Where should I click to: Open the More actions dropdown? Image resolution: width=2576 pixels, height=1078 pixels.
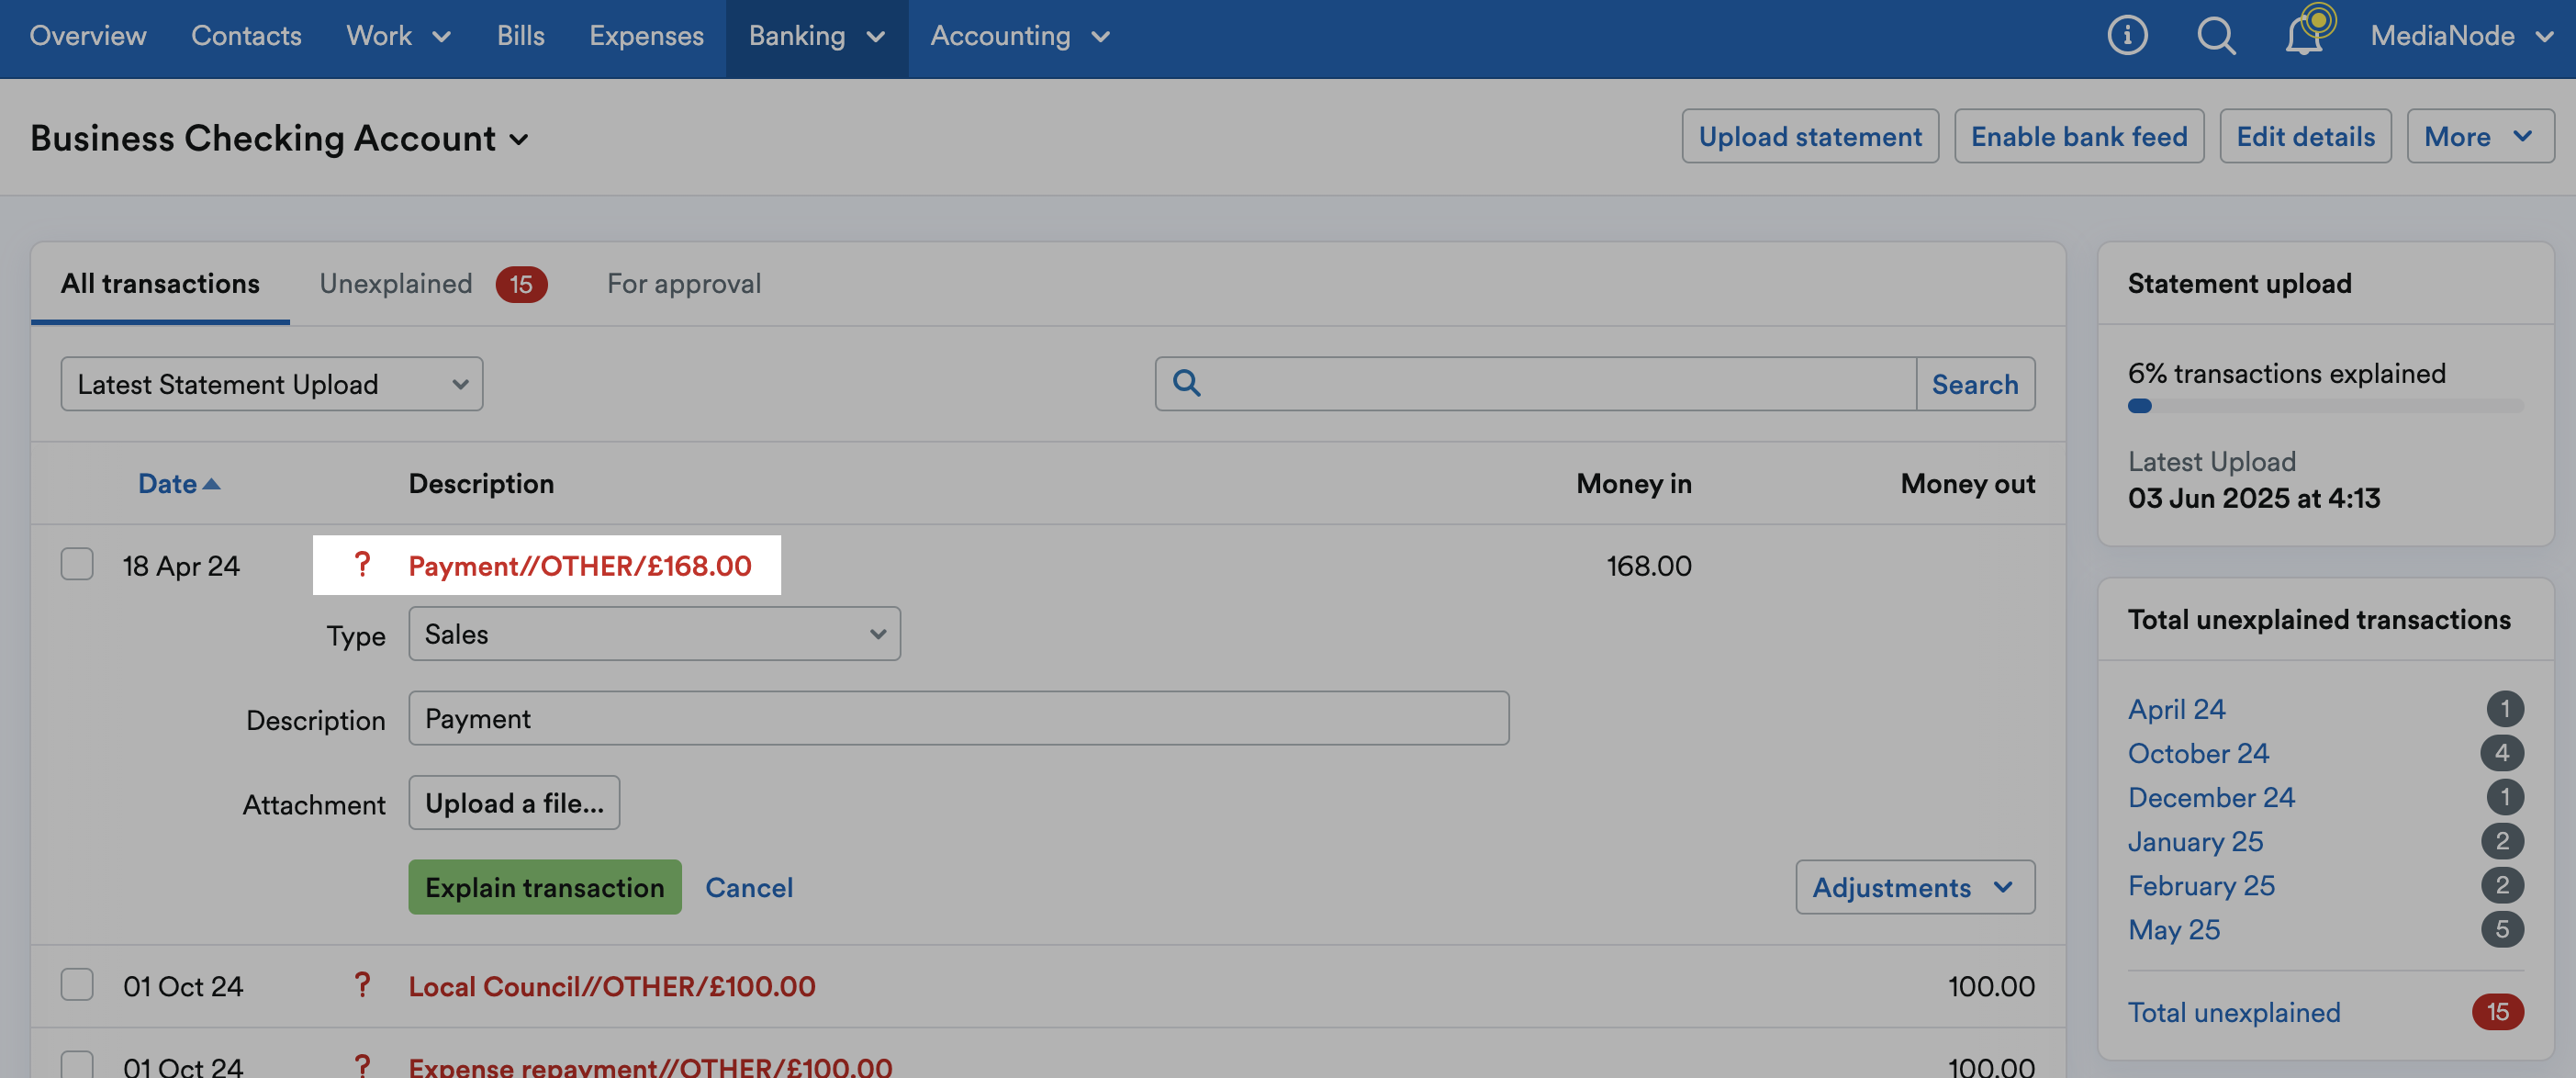2480,136
